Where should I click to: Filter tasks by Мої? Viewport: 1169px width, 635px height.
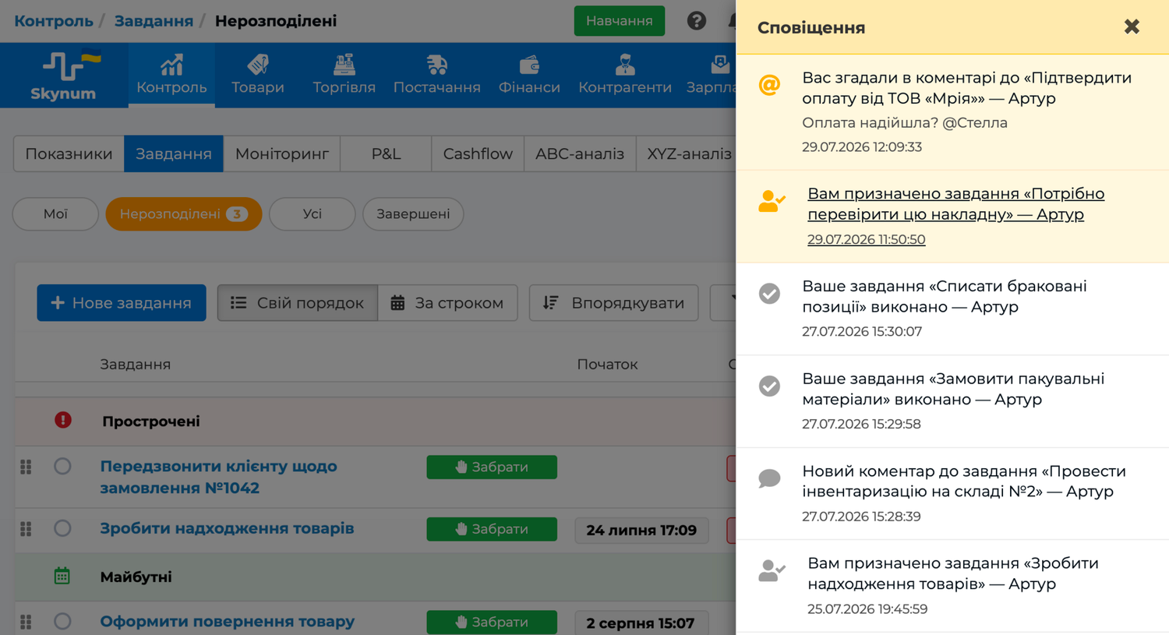coord(55,213)
